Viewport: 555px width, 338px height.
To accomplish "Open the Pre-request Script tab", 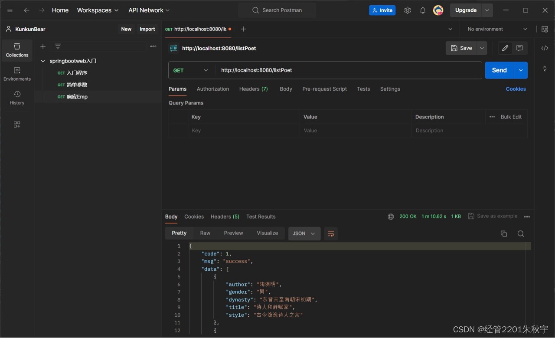I will click(x=324, y=89).
